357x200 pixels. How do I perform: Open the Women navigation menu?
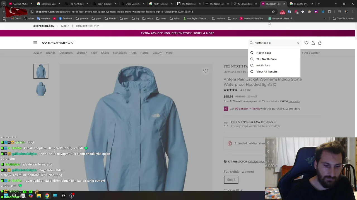(x=82, y=53)
